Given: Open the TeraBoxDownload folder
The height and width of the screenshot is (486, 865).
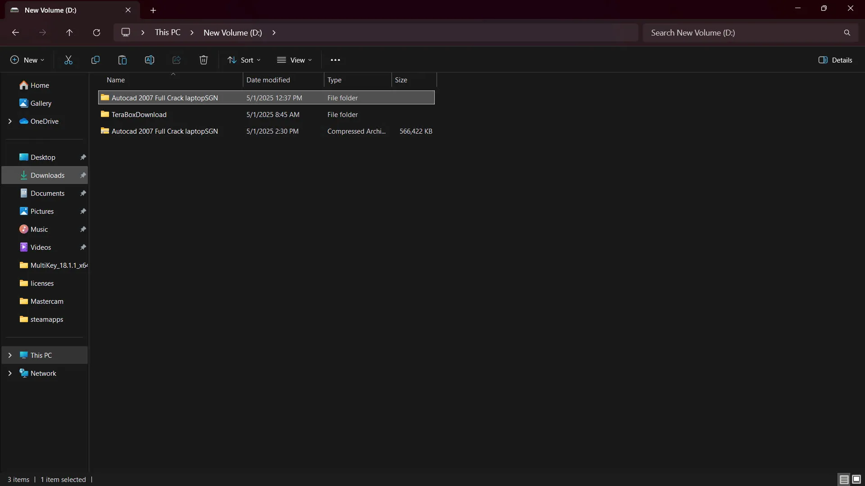Looking at the screenshot, I should (139, 114).
